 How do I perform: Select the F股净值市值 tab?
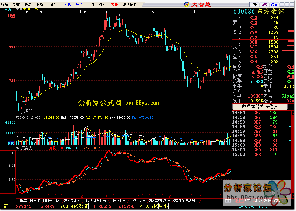[x=52, y=201]
